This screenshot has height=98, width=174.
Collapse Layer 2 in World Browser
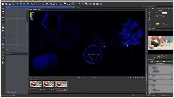[149, 74]
